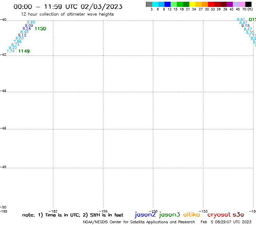256x225 pixels.
Task: Click the -40 latitude axis label
Action: click(3, 20)
